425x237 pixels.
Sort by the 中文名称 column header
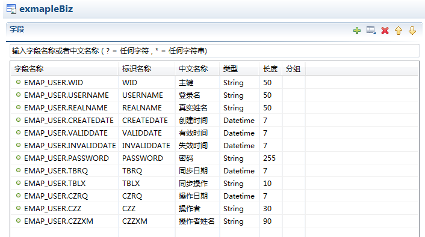(197, 69)
